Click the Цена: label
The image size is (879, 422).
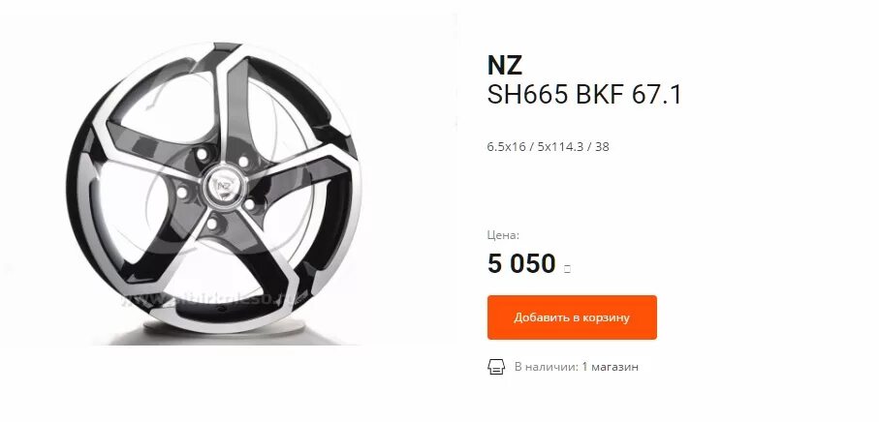click(x=503, y=235)
